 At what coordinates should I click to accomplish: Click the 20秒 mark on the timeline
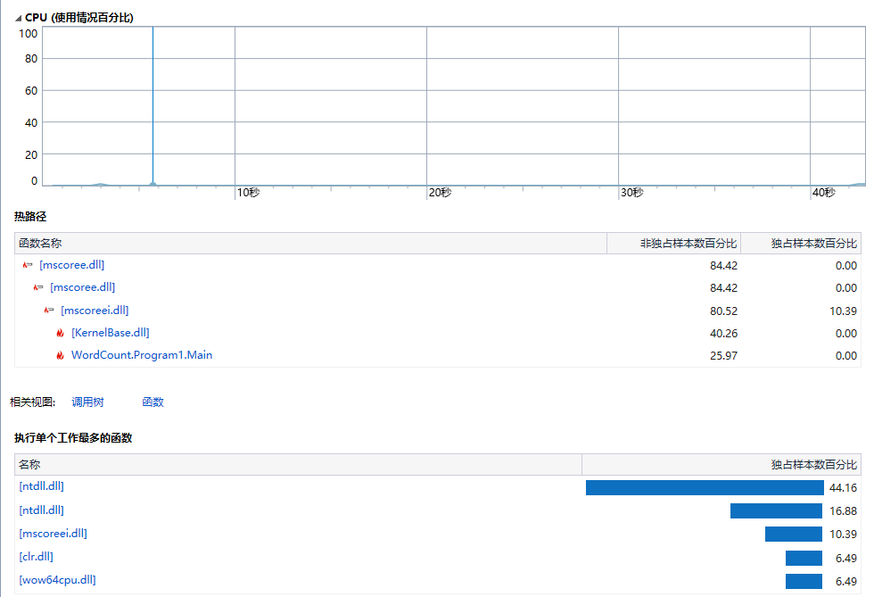[x=440, y=193]
